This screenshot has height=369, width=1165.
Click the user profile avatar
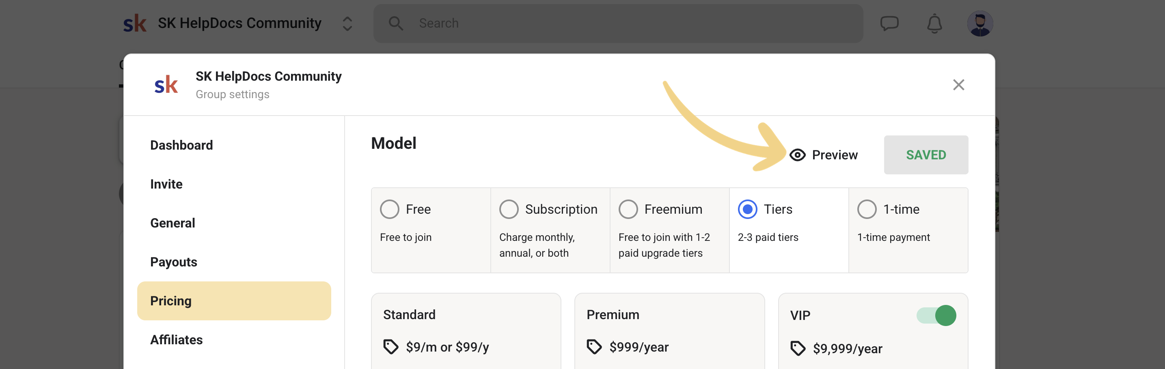click(x=979, y=24)
